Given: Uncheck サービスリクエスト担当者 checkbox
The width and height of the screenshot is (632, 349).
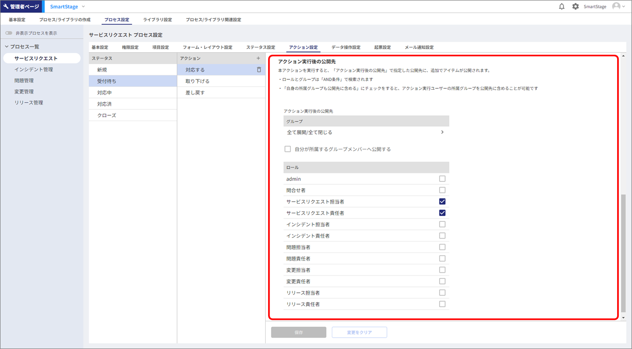Looking at the screenshot, I should point(442,202).
